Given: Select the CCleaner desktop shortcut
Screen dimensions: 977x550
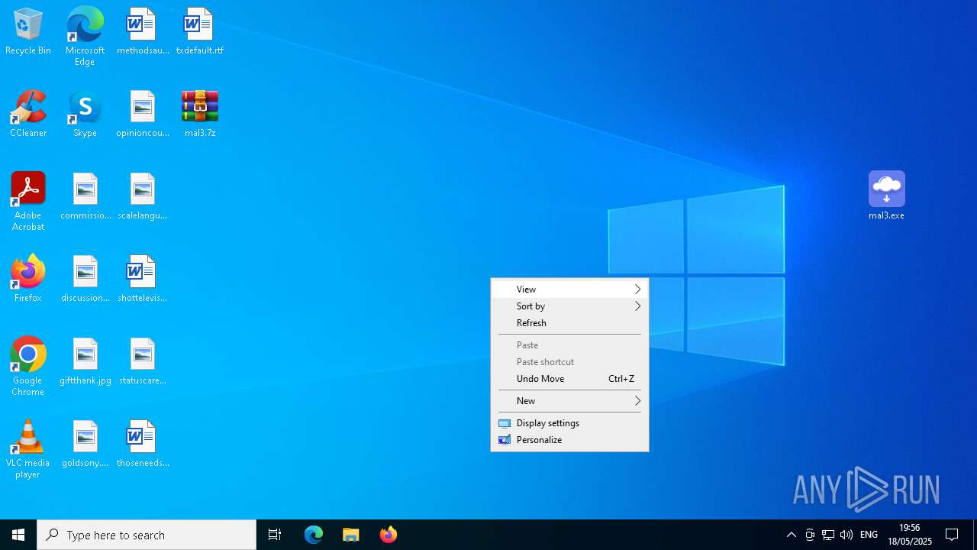Looking at the screenshot, I should [x=28, y=115].
